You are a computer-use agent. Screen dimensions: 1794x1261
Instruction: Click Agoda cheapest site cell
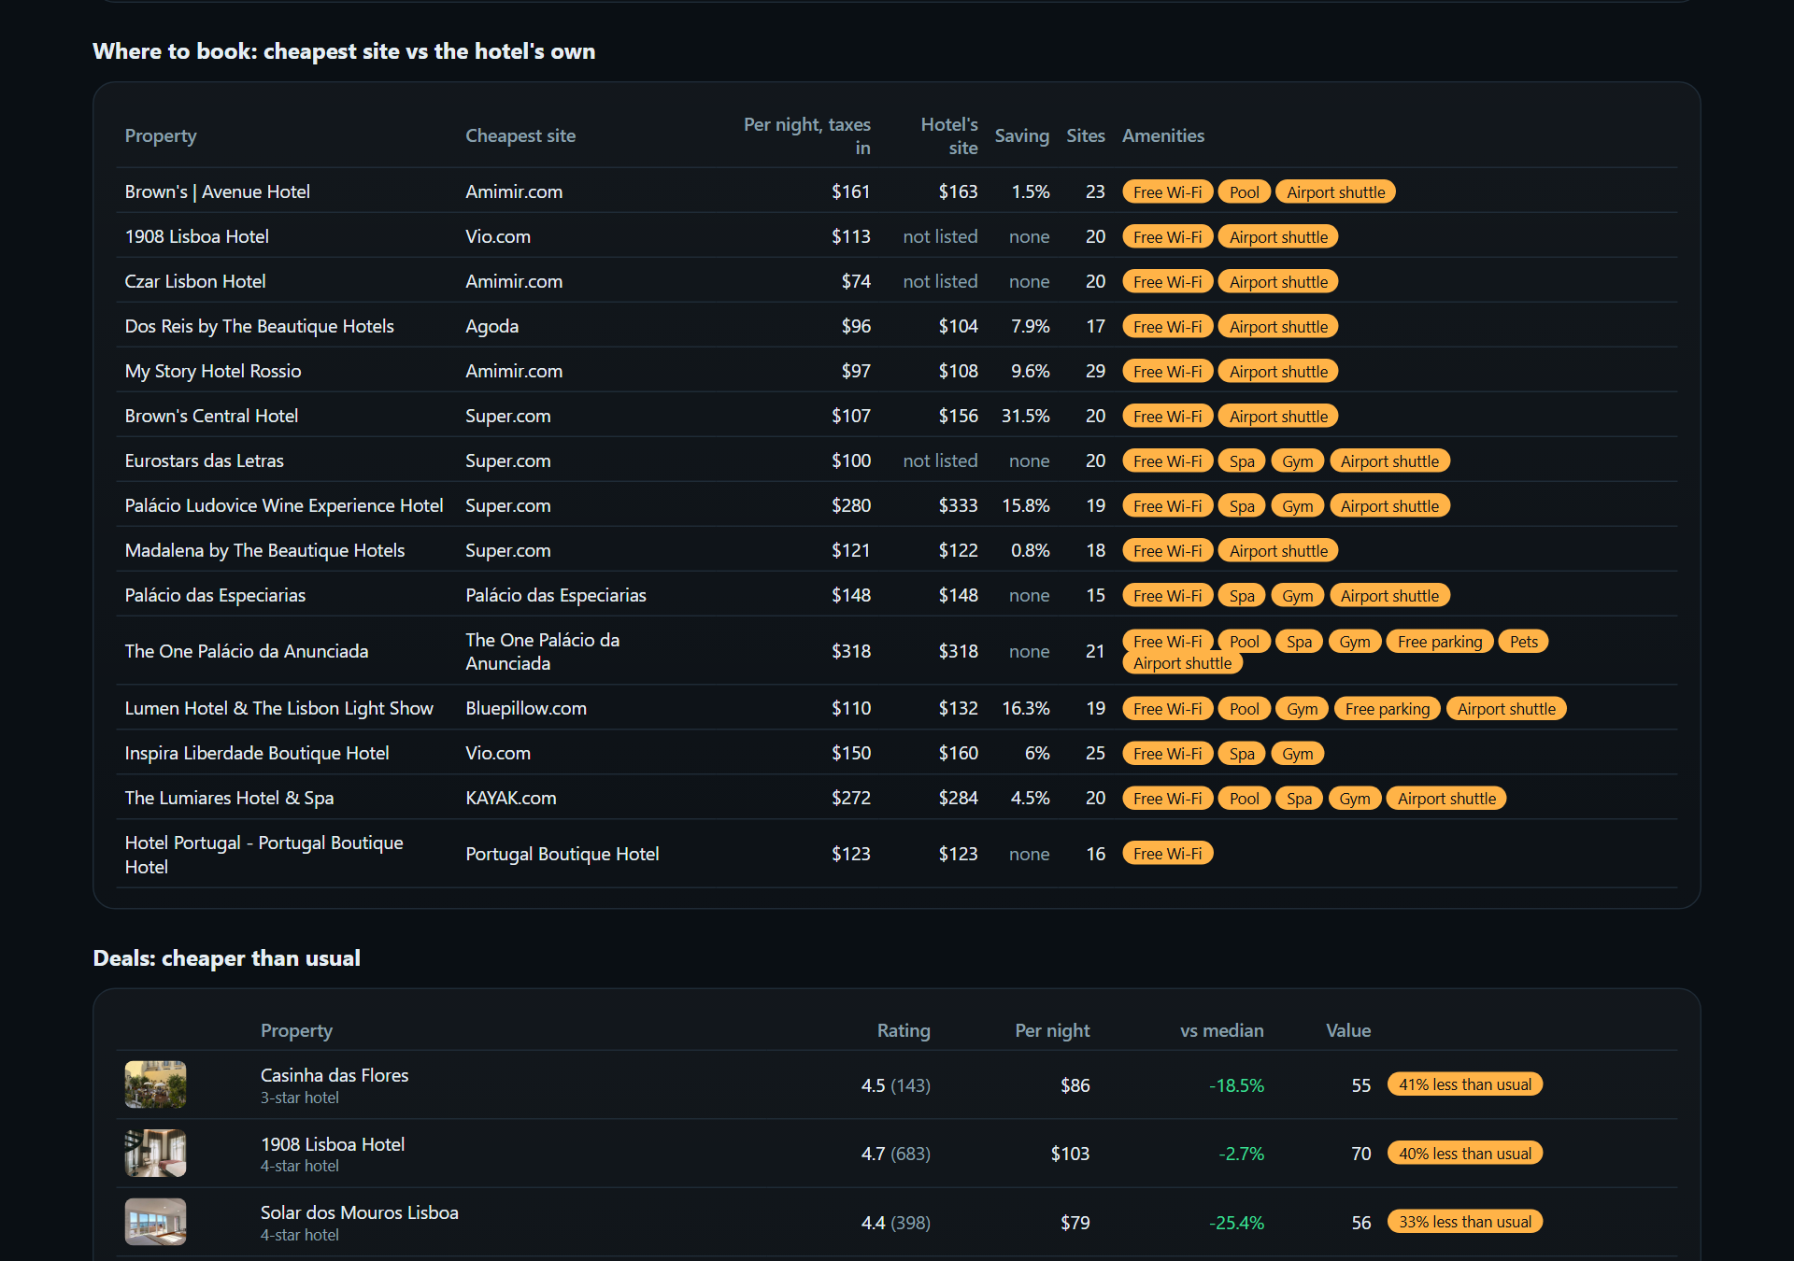pyautogui.click(x=492, y=326)
